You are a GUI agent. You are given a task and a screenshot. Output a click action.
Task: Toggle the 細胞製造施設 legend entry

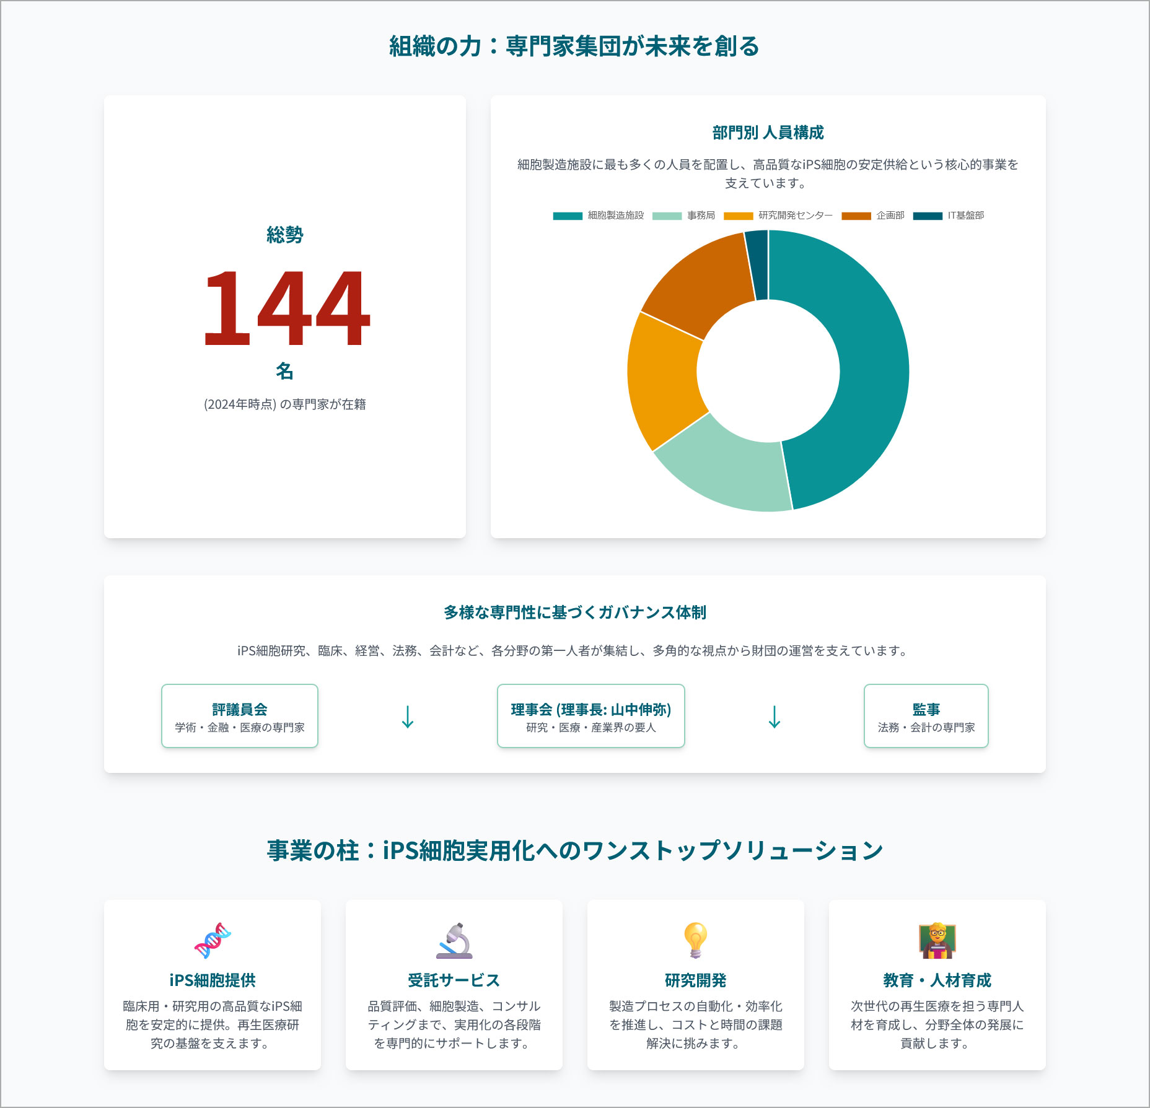click(x=599, y=216)
